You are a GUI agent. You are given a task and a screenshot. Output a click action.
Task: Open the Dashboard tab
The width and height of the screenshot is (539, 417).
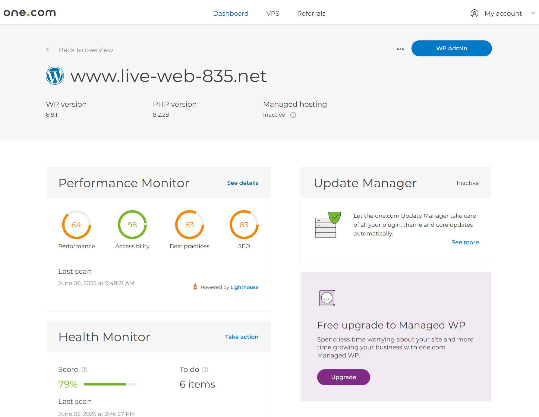click(x=231, y=14)
